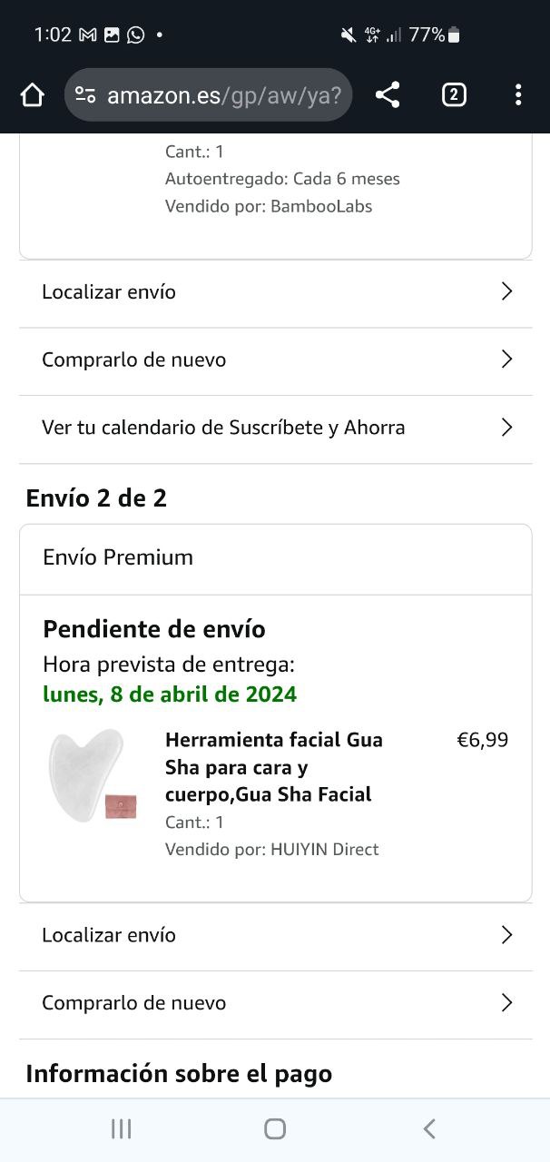
Task: Tap the share icon in browser toolbar
Action: tap(388, 95)
